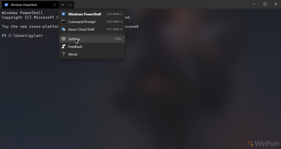Click the blue PowerShell icon in the menu
This screenshot has height=149, width=281.
pyautogui.click(x=64, y=14)
